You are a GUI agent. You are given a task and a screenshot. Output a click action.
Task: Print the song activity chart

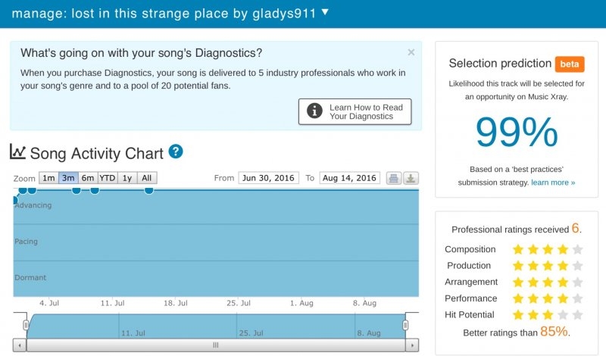click(x=394, y=178)
